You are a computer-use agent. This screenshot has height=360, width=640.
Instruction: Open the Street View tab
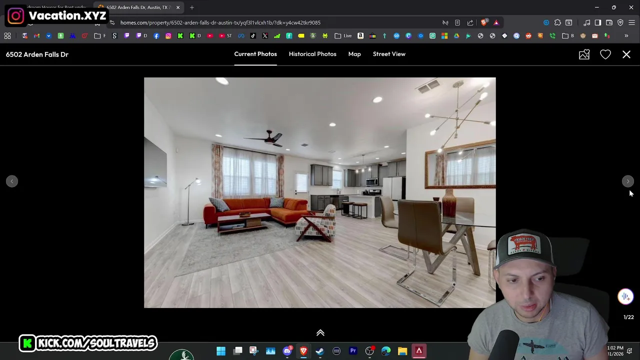[x=389, y=54]
